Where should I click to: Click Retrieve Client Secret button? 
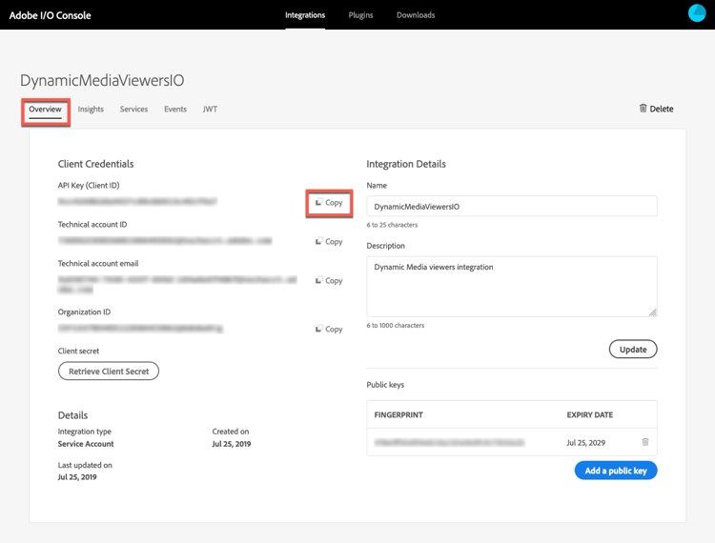click(x=109, y=371)
